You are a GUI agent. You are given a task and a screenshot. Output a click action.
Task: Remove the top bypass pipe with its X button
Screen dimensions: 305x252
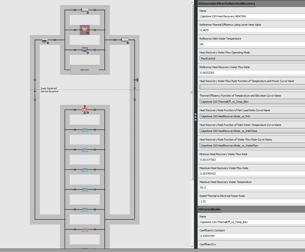(88, 13)
